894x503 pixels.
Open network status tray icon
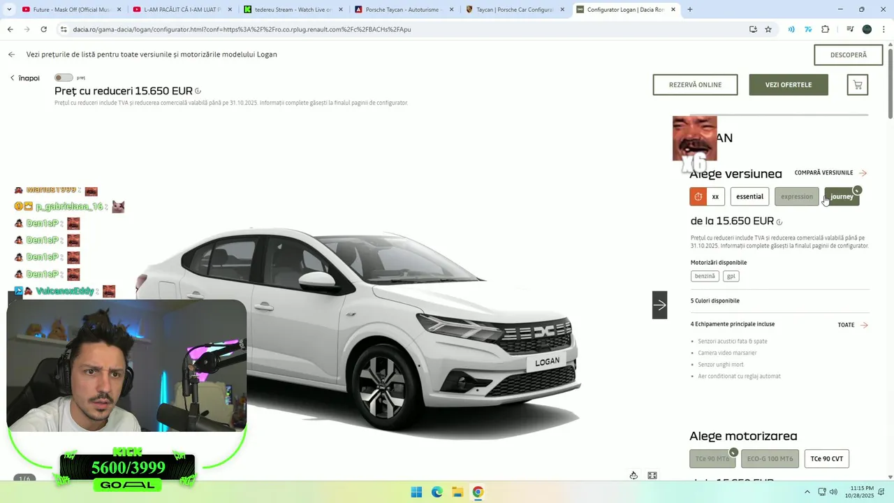pyautogui.click(x=822, y=492)
